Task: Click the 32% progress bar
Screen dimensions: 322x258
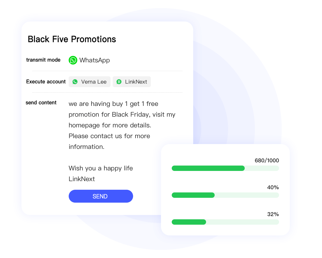Action: tap(225, 222)
